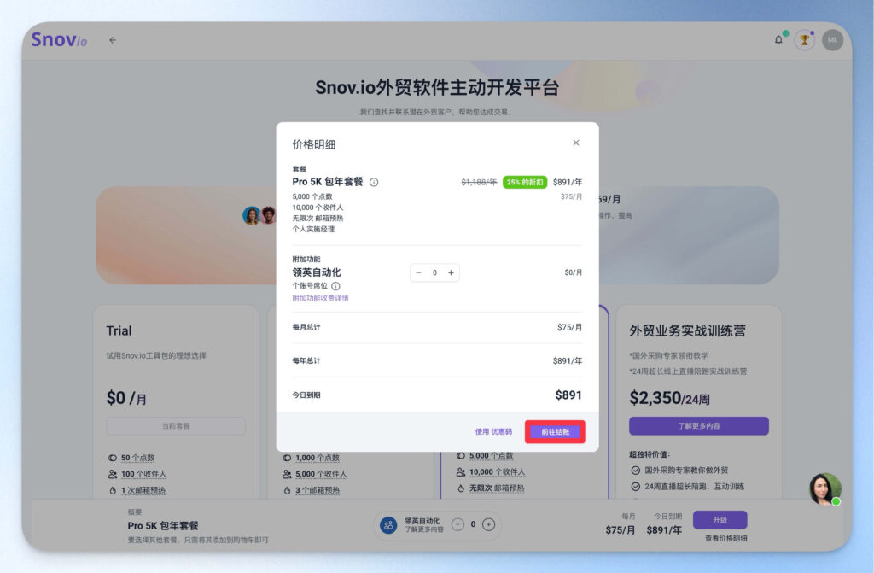This screenshot has height=573, width=874.
Task: Click 1 次邮箱预热 in Trial card
Action: (143, 490)
